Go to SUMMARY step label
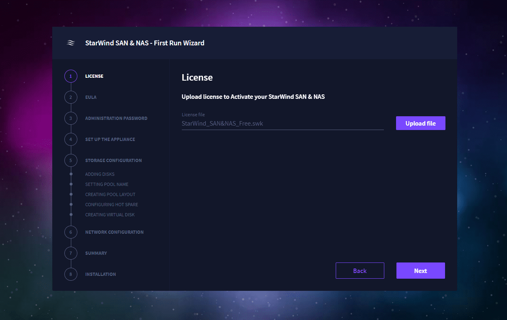 pyautogui.click(x=96, y=253)
